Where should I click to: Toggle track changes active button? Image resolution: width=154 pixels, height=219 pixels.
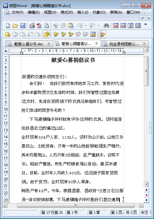pos(102,34)
